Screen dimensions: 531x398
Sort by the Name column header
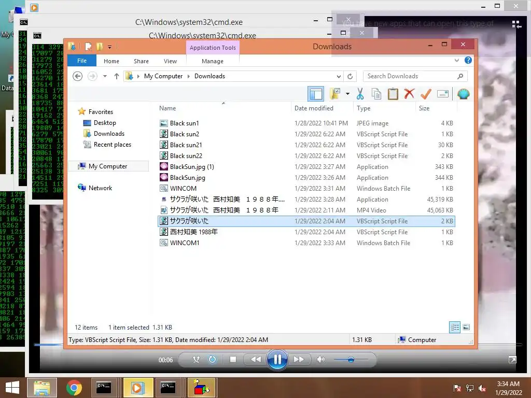(x=223, y=108)
